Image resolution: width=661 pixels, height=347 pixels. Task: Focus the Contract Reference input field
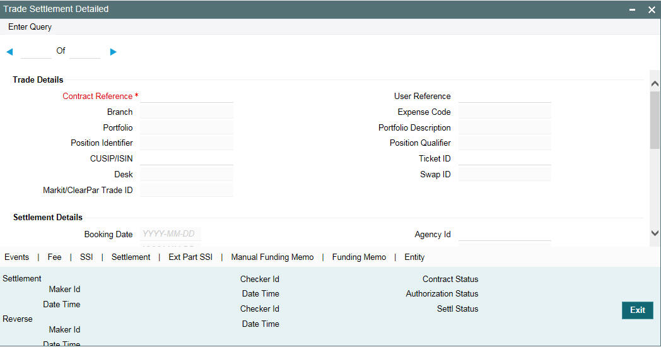186,96
